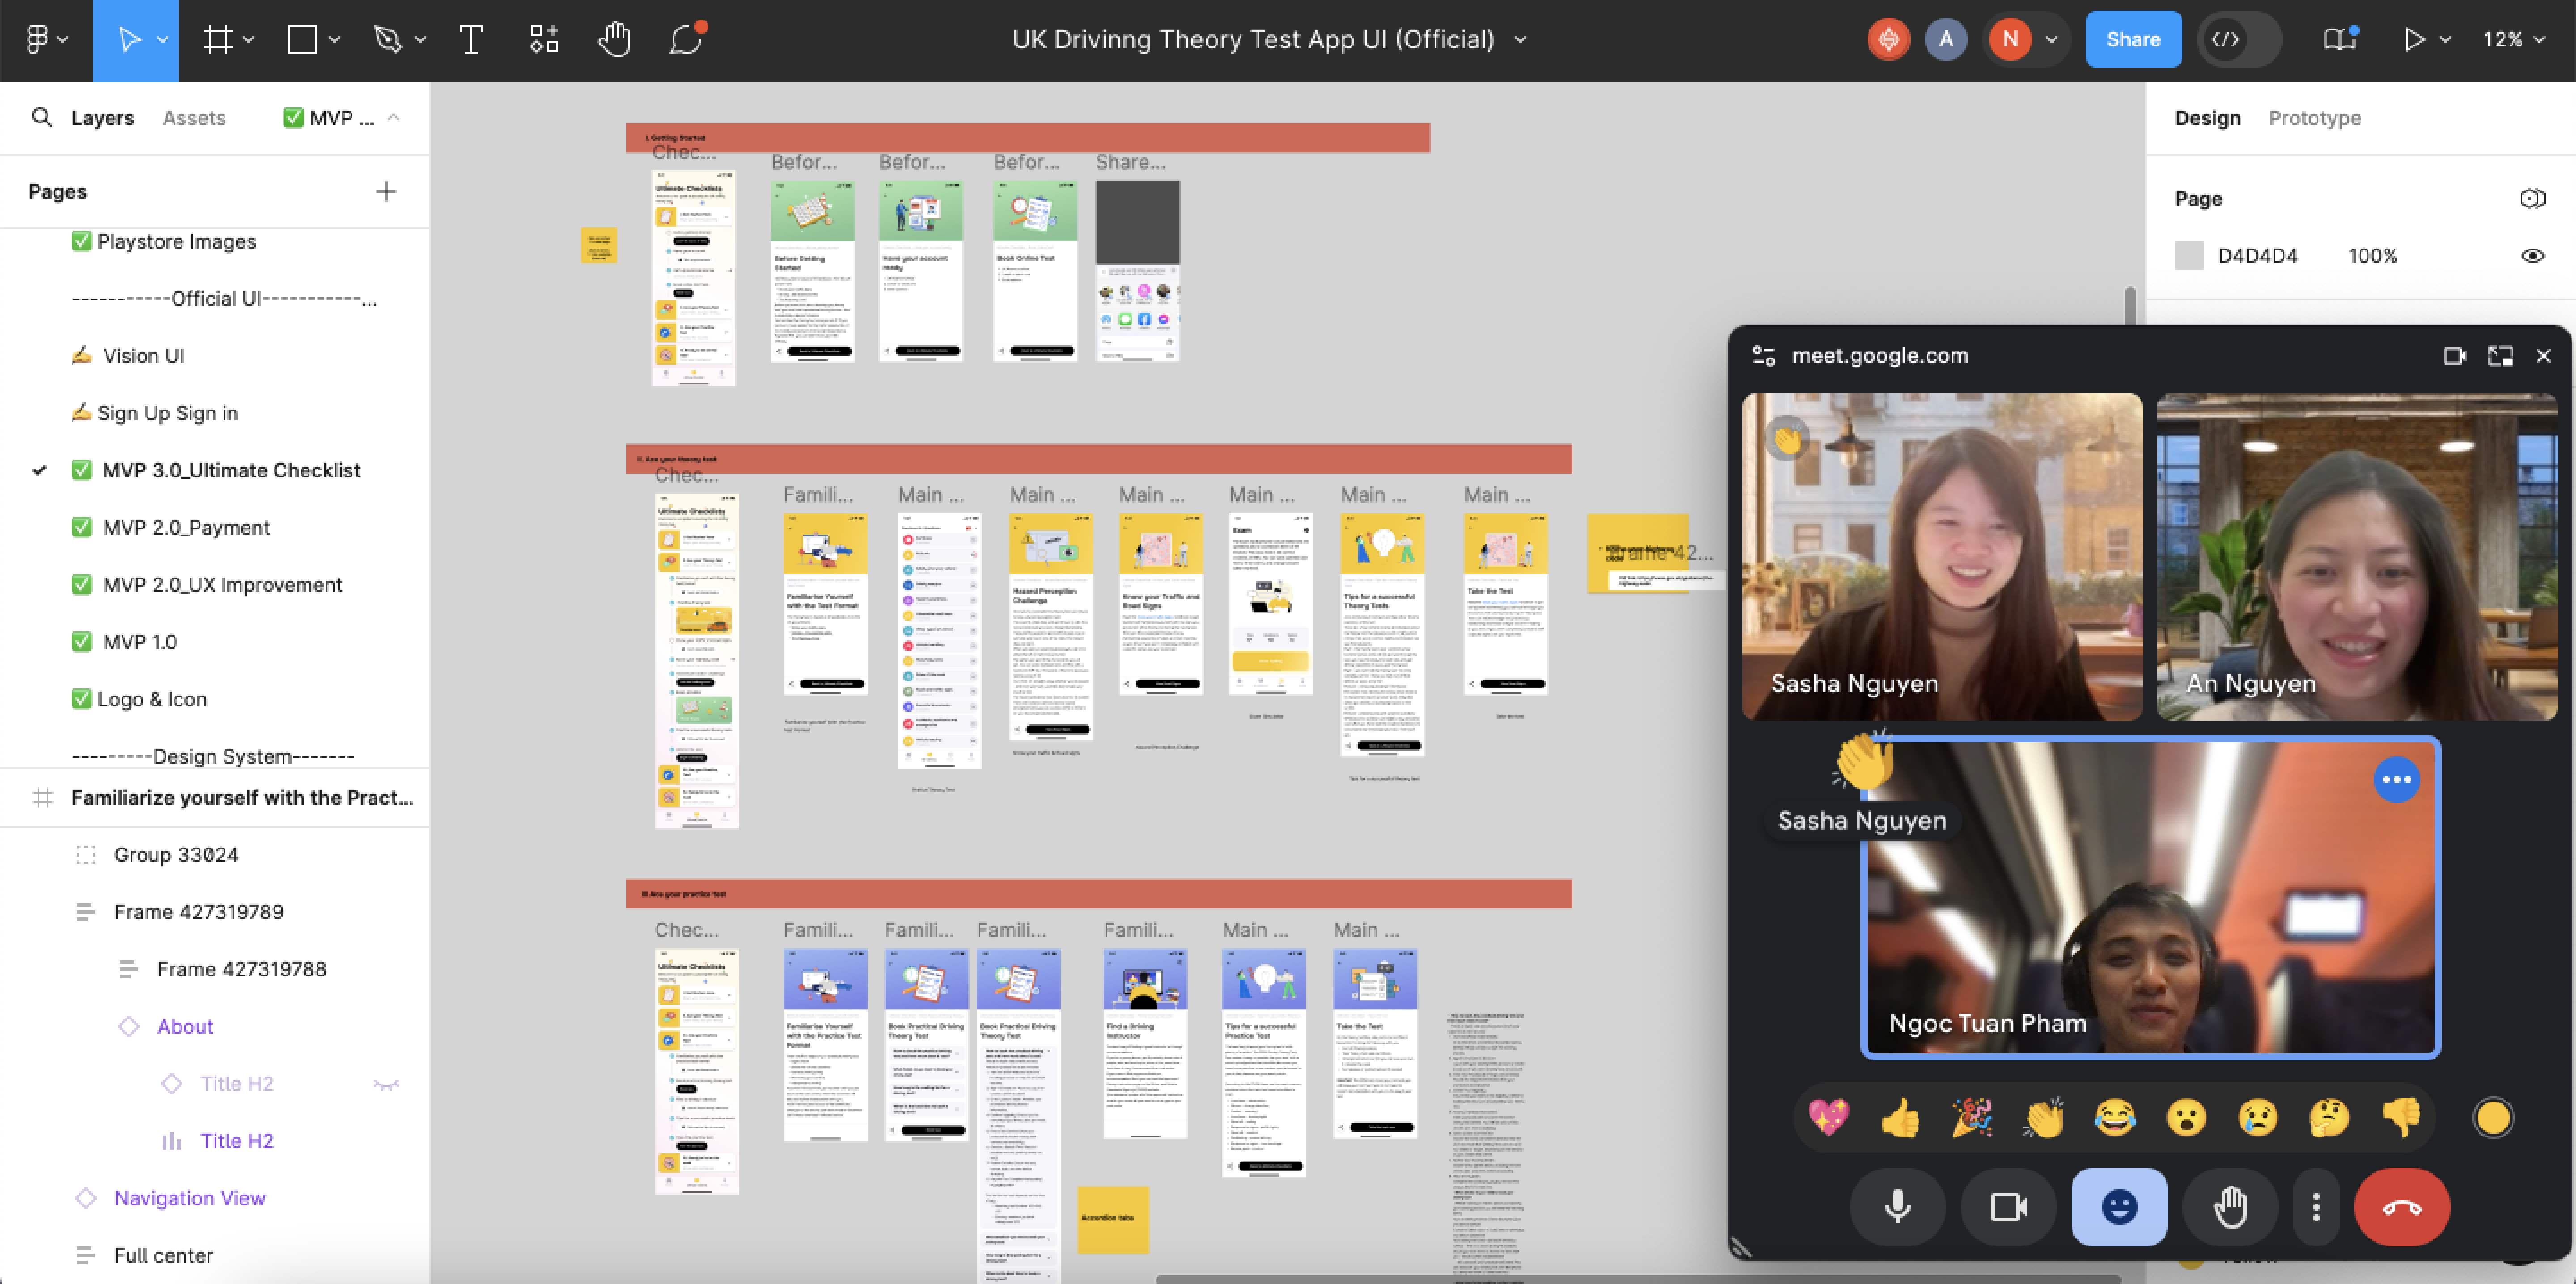Mute the microphone in Meet
This screenshot has width=2576, height=1284.
coord(1897,1207)
